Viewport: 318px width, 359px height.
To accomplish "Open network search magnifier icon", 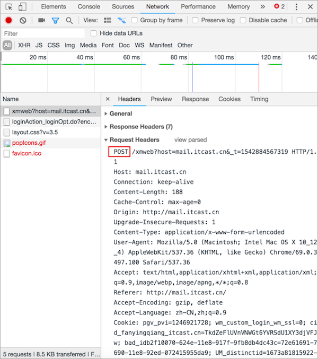I will pos(69,20).
